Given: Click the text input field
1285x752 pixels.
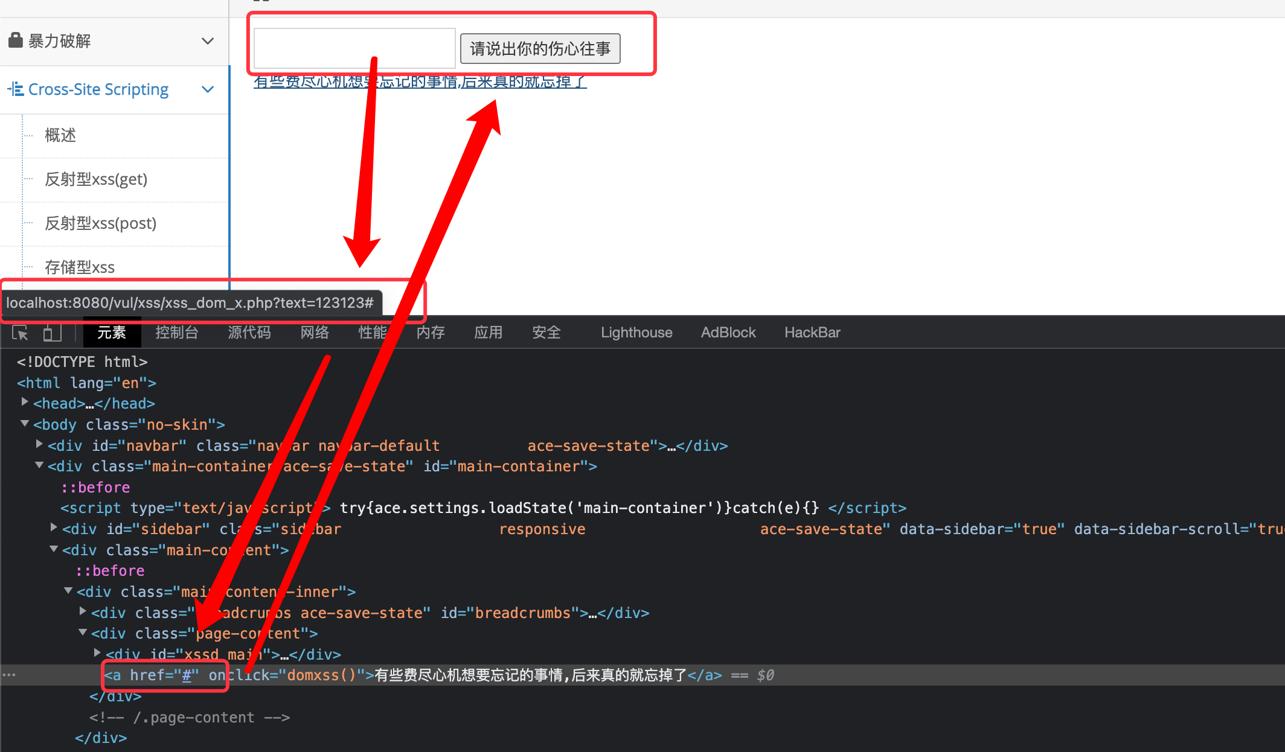Looking at the screenshot, I should point(354,48).
